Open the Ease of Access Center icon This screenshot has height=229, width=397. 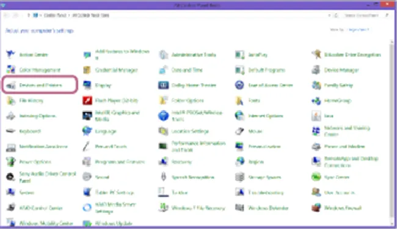pos(239,85)
